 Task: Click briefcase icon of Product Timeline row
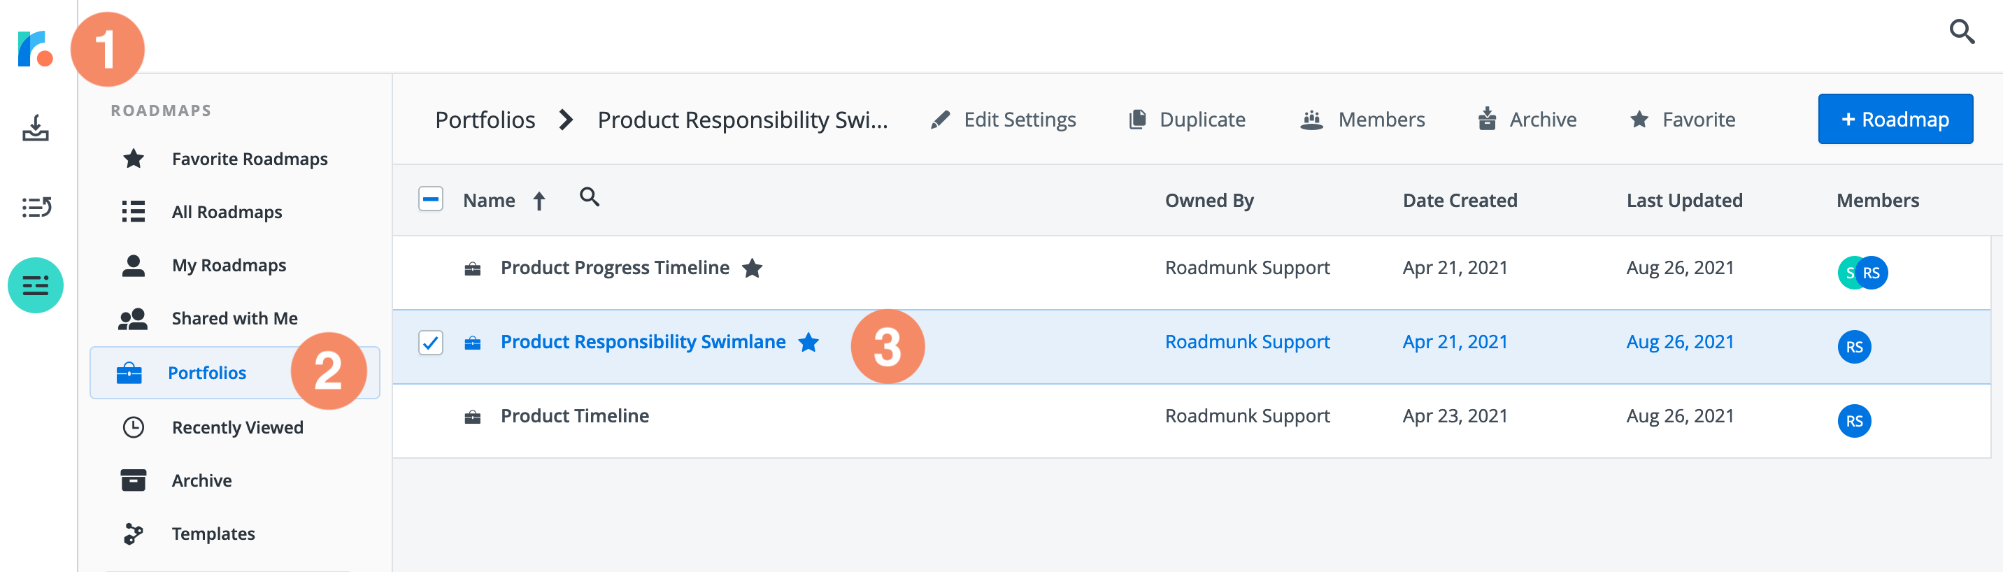coord(472,417)
